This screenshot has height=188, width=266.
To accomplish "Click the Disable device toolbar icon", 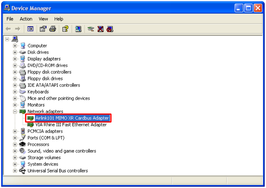I will 110,29.
